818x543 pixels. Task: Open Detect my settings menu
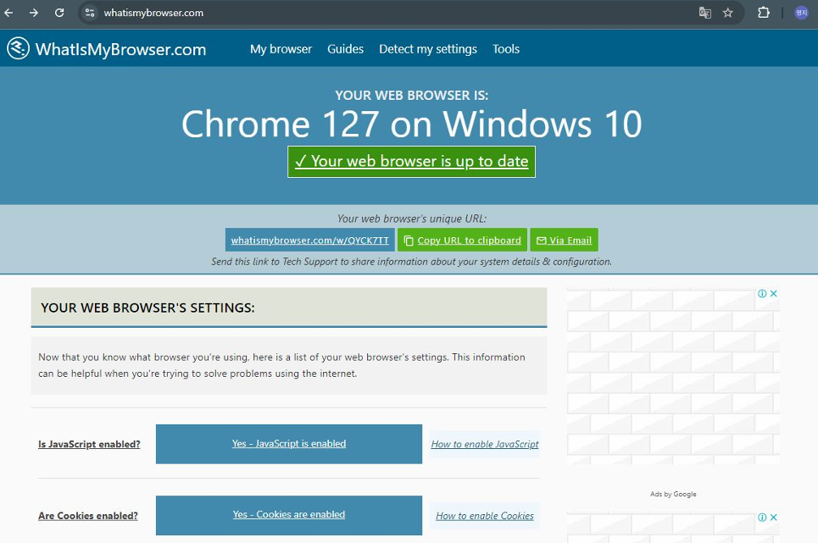click(x=428, y=49)
